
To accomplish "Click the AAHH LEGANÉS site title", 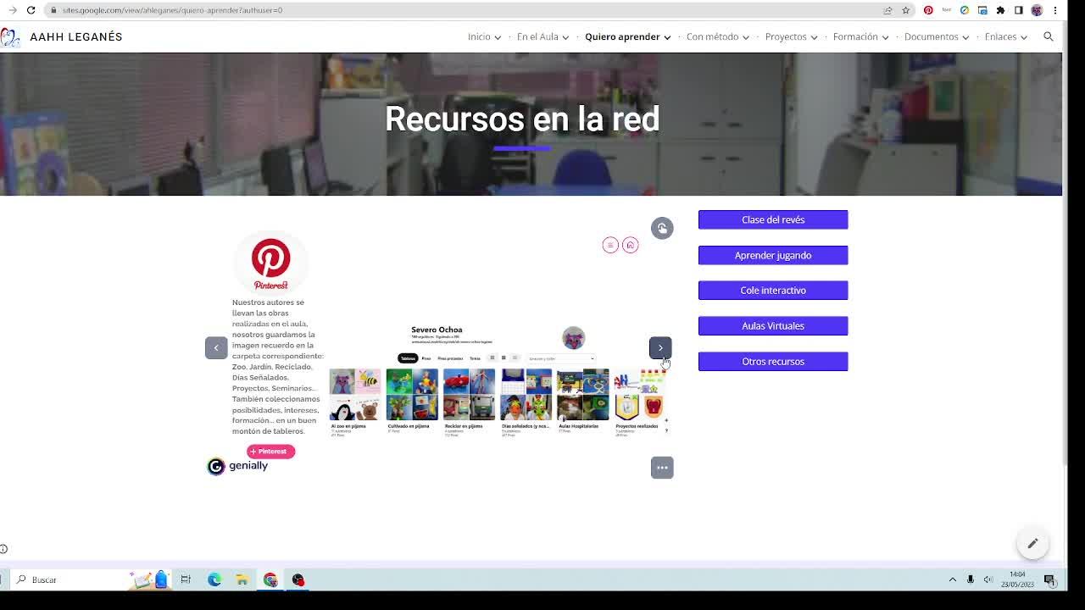I will (76, 36).
